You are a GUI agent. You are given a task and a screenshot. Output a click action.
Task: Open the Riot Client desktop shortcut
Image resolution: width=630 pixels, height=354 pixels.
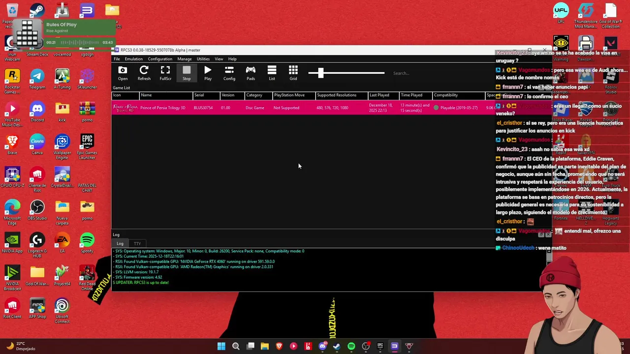point(12,309)
